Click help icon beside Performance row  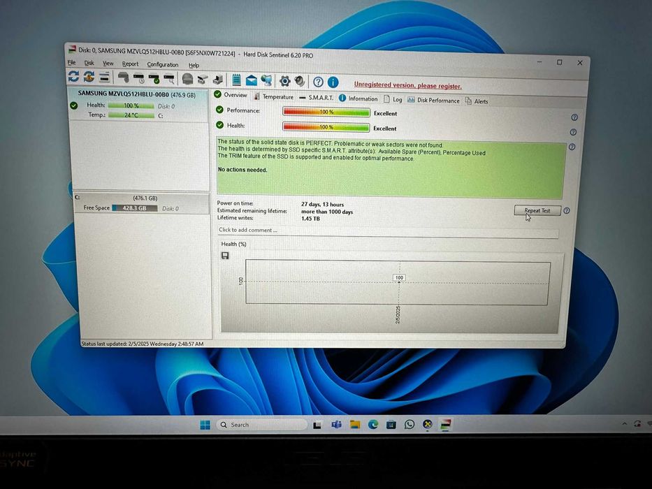tap(574, 117)
